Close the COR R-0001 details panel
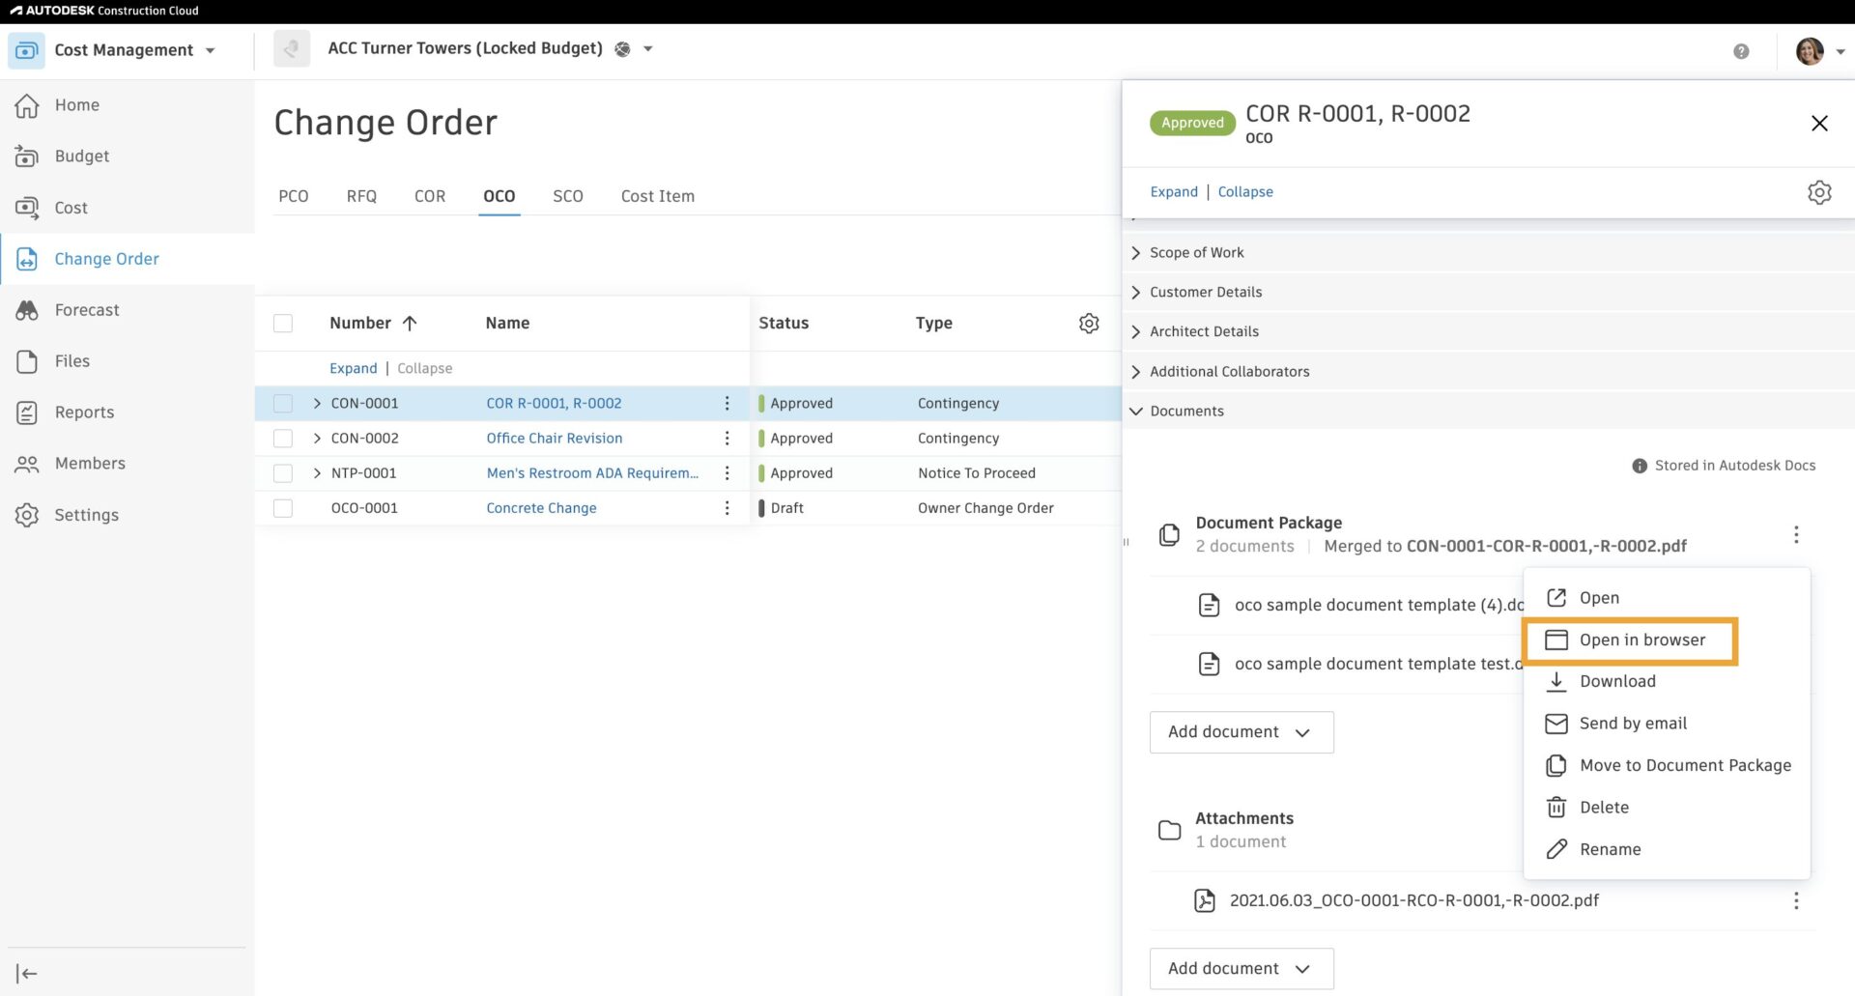This screenshot has height=996, width=1855. 1819,123
